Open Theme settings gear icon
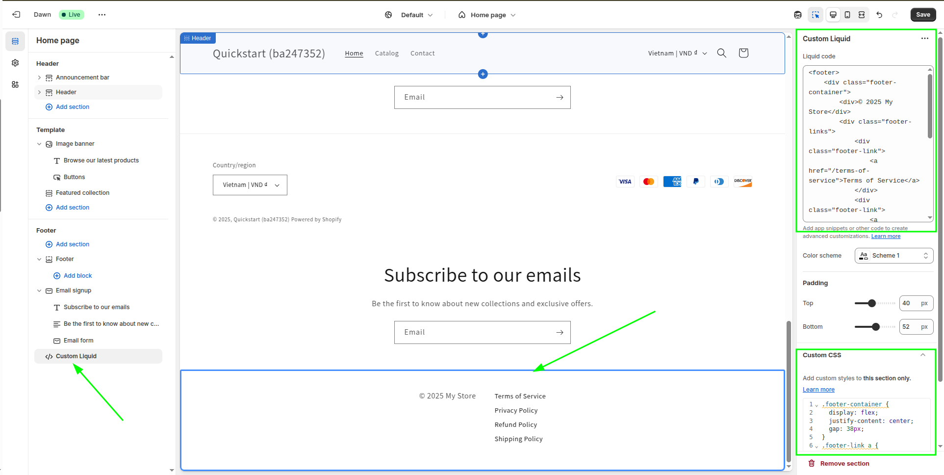This screenshot has height=475, width=944. [x=15, y=63]
